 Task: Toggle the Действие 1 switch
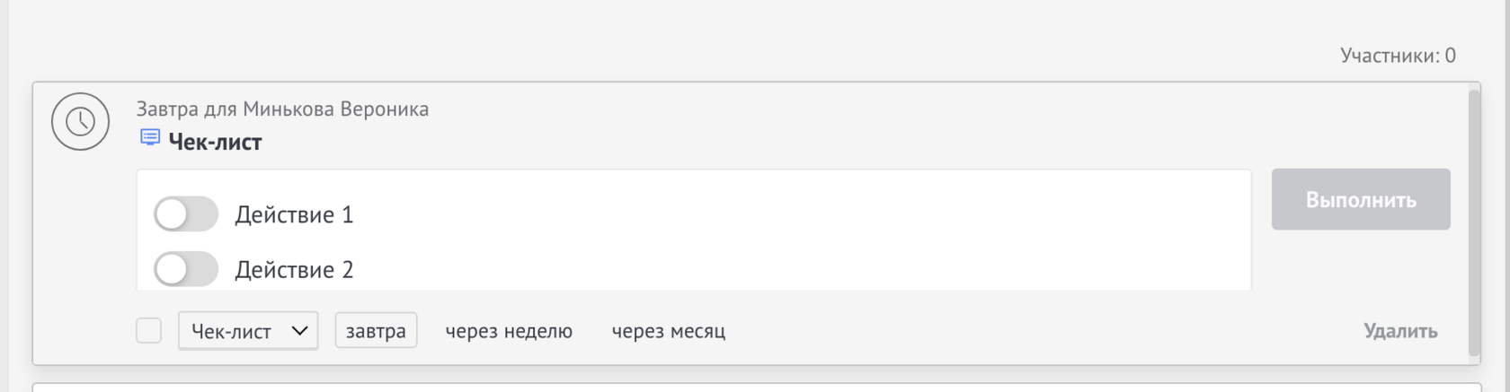(x=185, y=214)
